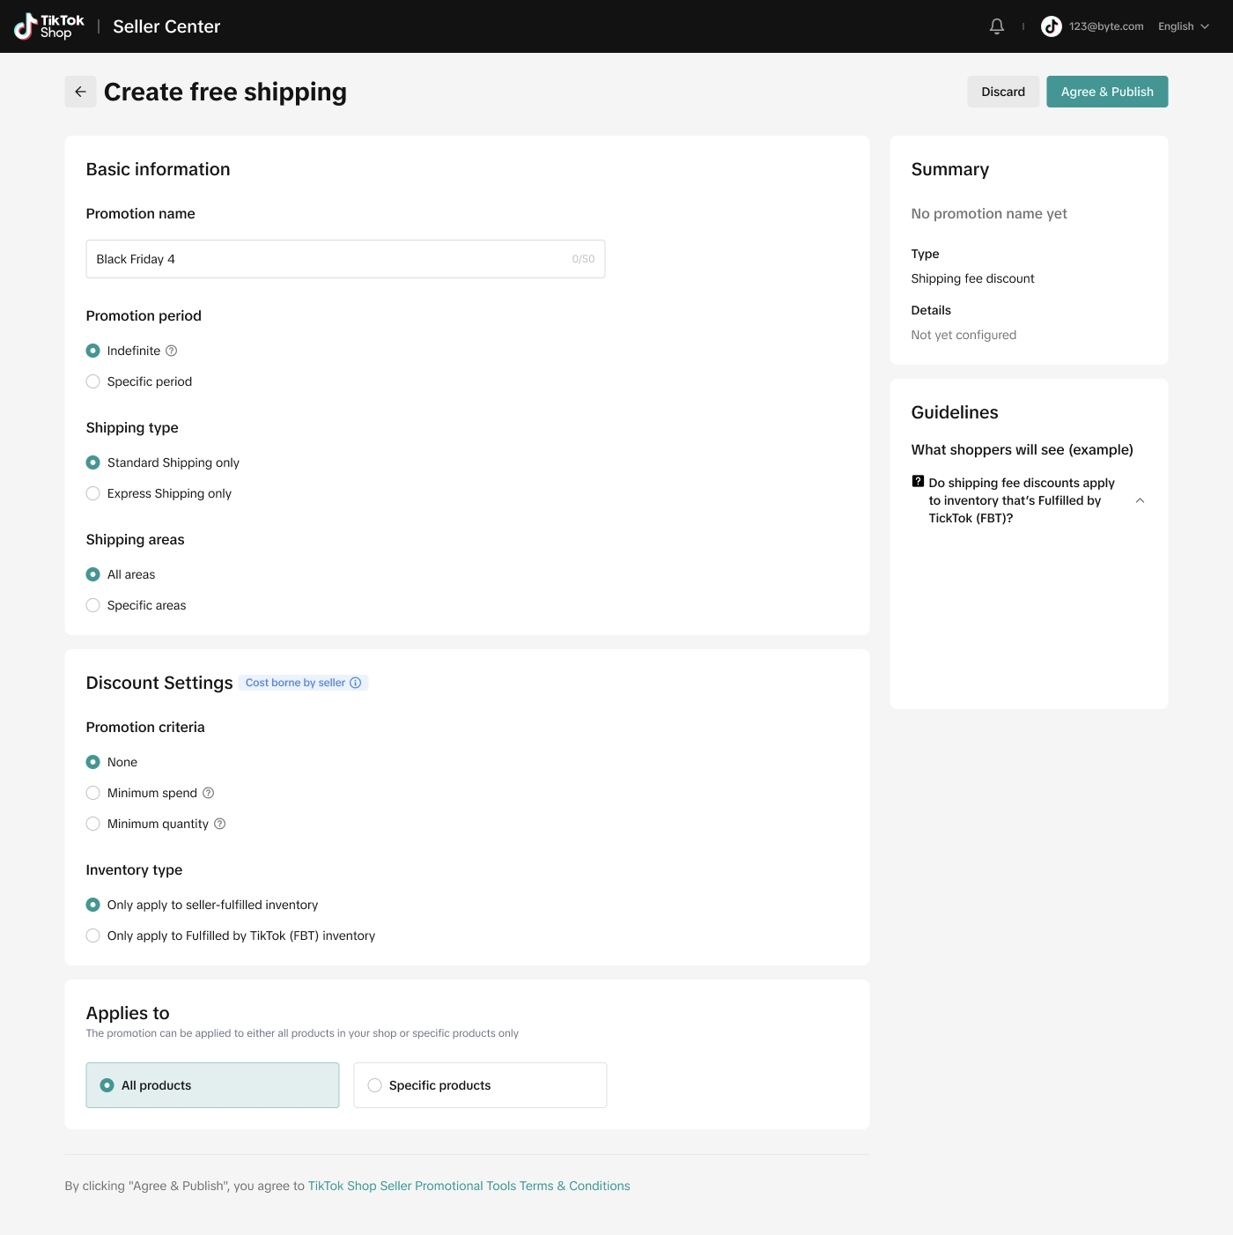Viewport: 1233px width, 1235px height.
Task: Click the back arrow icon
Action: tap(80, 92)
